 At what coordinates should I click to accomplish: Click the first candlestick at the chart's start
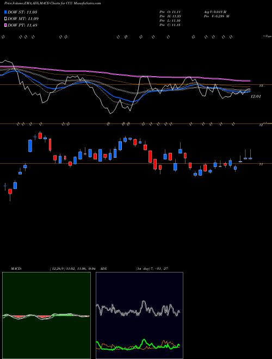tap(5, 187)
